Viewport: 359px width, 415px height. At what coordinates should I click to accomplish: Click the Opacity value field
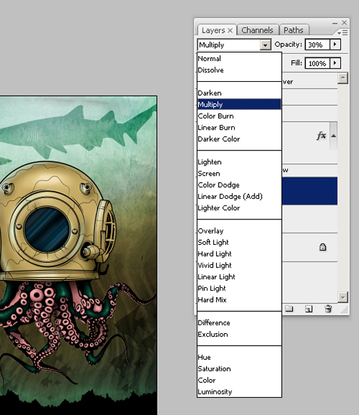tap(318, 45)
